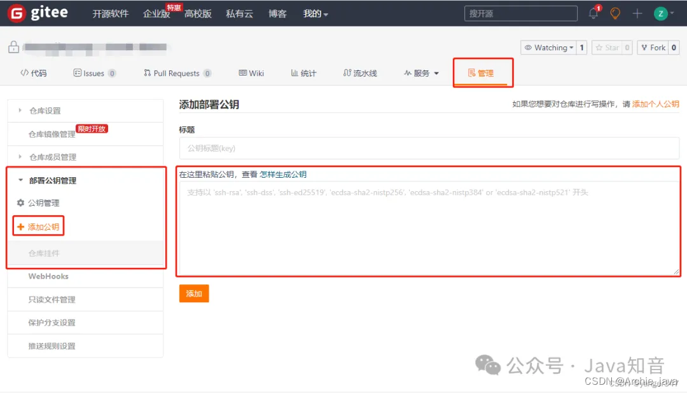Open 博客 in top navigation
687x393 pixels.
pos(277,13)
